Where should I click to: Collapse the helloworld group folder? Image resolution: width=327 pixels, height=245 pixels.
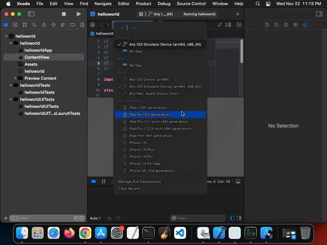pos(11,43)
